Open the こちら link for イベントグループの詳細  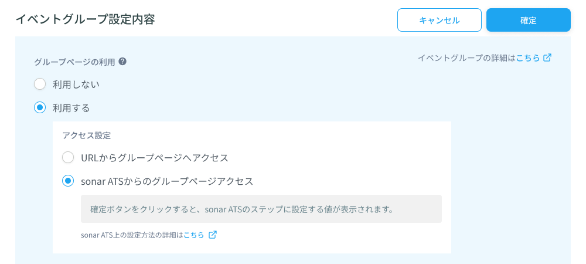[x=528, y=58]
